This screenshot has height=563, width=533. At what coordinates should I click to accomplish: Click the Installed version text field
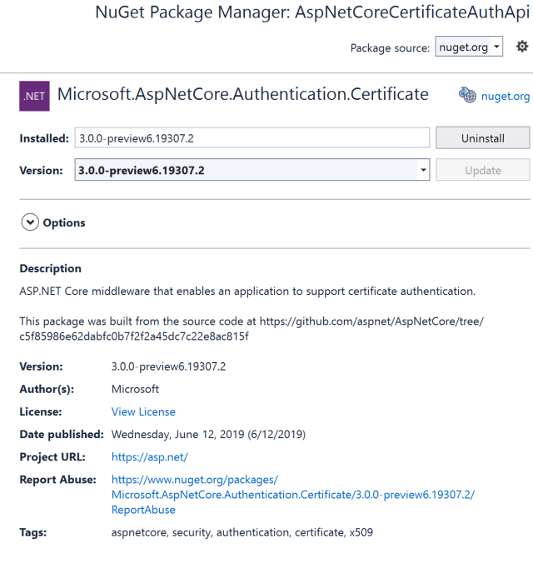click(251, 138)
